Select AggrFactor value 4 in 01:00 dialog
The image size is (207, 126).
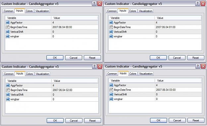(x=156, y=23)
